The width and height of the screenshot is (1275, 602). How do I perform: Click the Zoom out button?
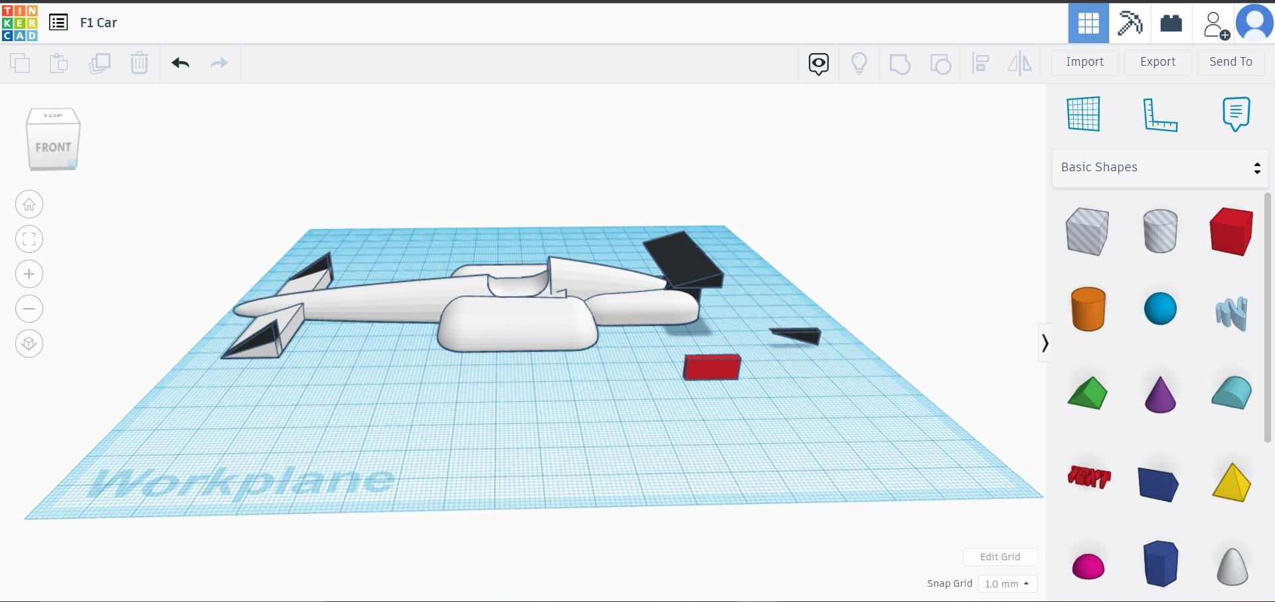[x=29, y=309]
